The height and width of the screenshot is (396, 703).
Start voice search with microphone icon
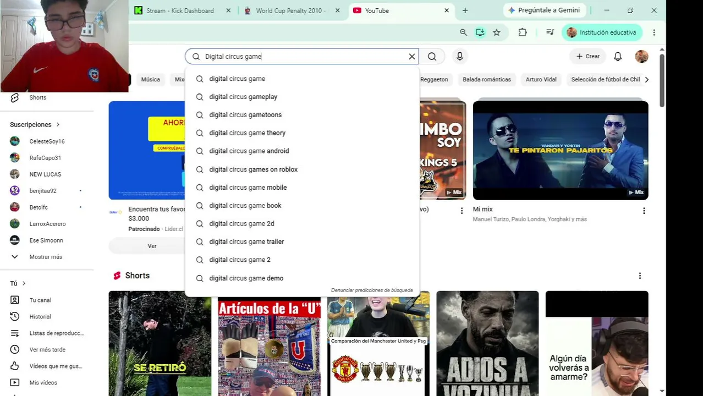[x=460, y=56]
